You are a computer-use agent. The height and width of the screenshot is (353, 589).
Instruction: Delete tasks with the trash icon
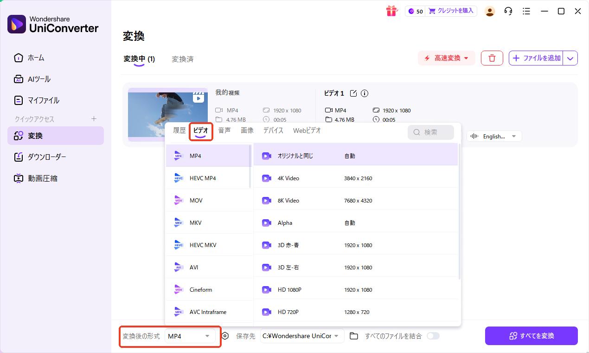point(492,58)
